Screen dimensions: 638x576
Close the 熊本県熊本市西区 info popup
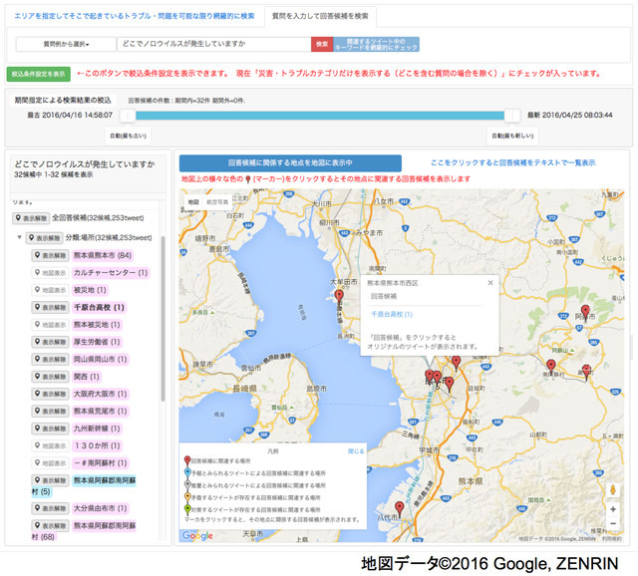(x=489, y=283)
